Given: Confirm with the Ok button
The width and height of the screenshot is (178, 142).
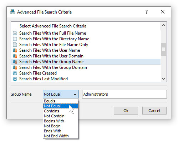Looking at the screenshot, I should (x=126, y=111).
